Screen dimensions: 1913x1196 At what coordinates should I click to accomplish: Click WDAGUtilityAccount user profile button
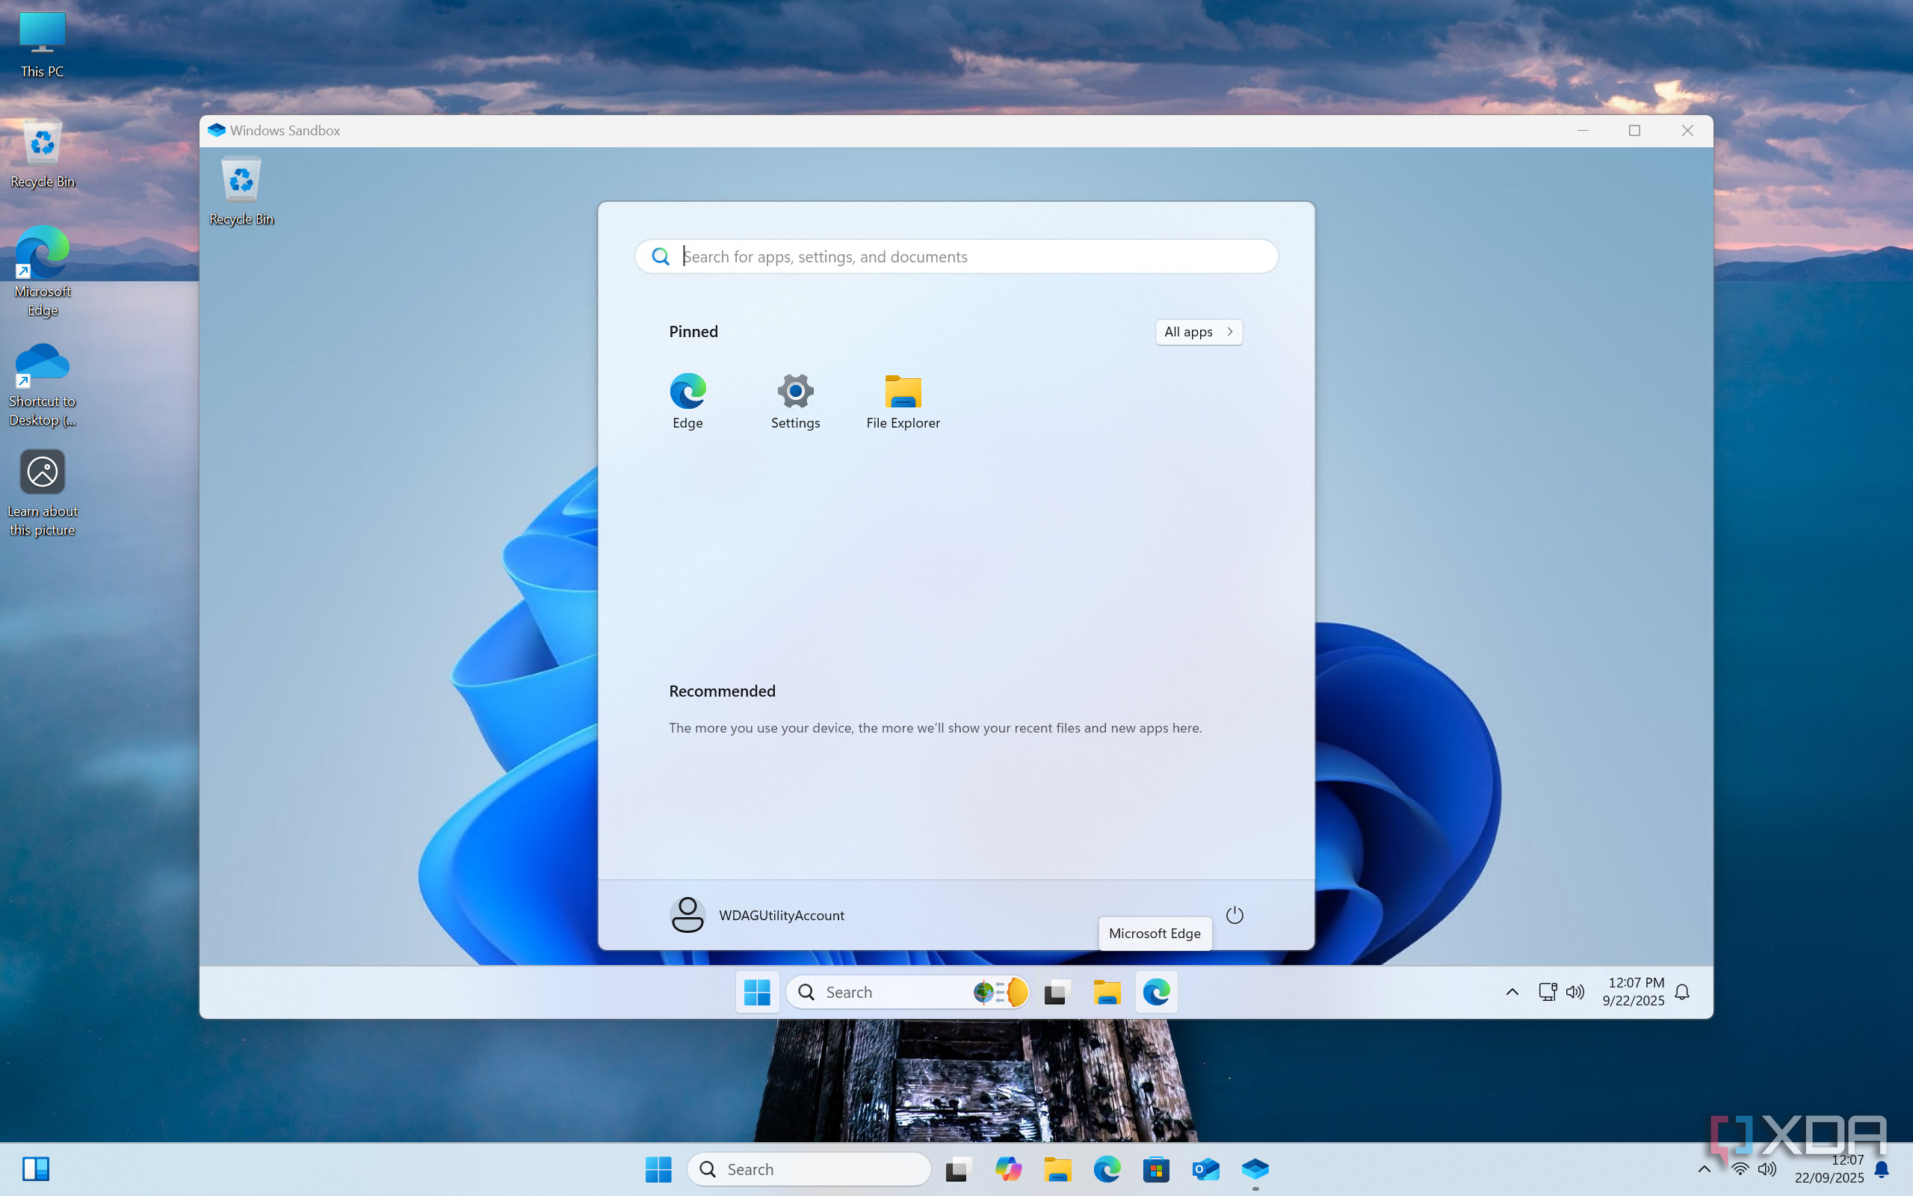coord(756,915)
